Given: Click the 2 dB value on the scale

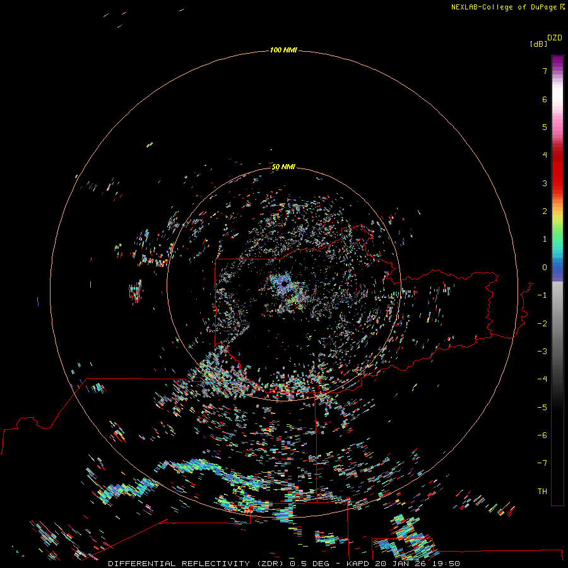Looking at the screenshot, I should [x=545, y=211].
